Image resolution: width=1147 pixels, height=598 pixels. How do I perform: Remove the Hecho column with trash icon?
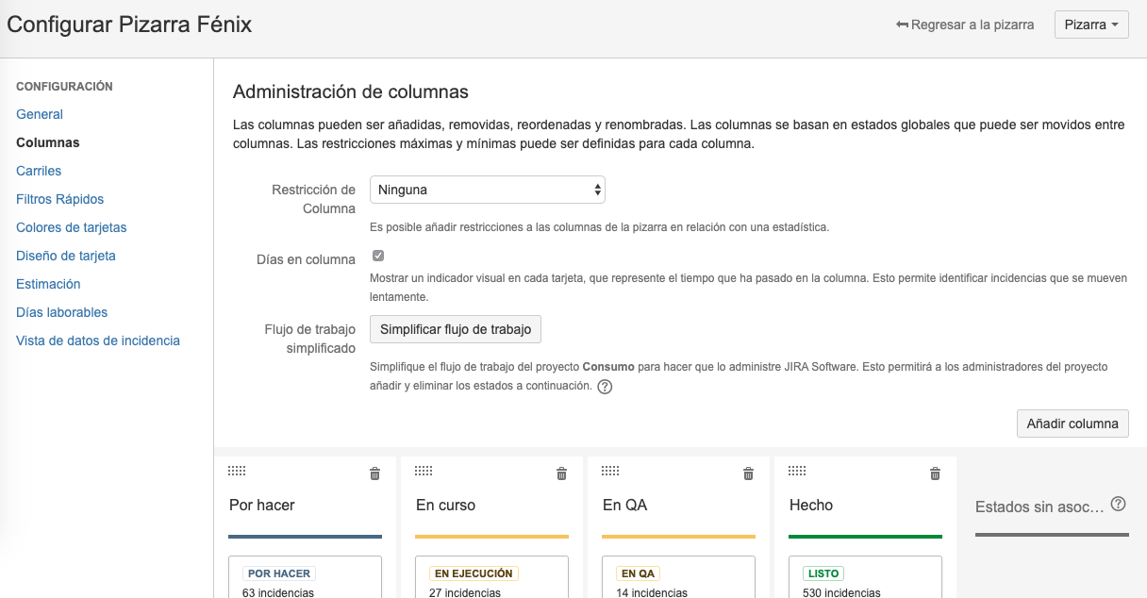(935, 473)
